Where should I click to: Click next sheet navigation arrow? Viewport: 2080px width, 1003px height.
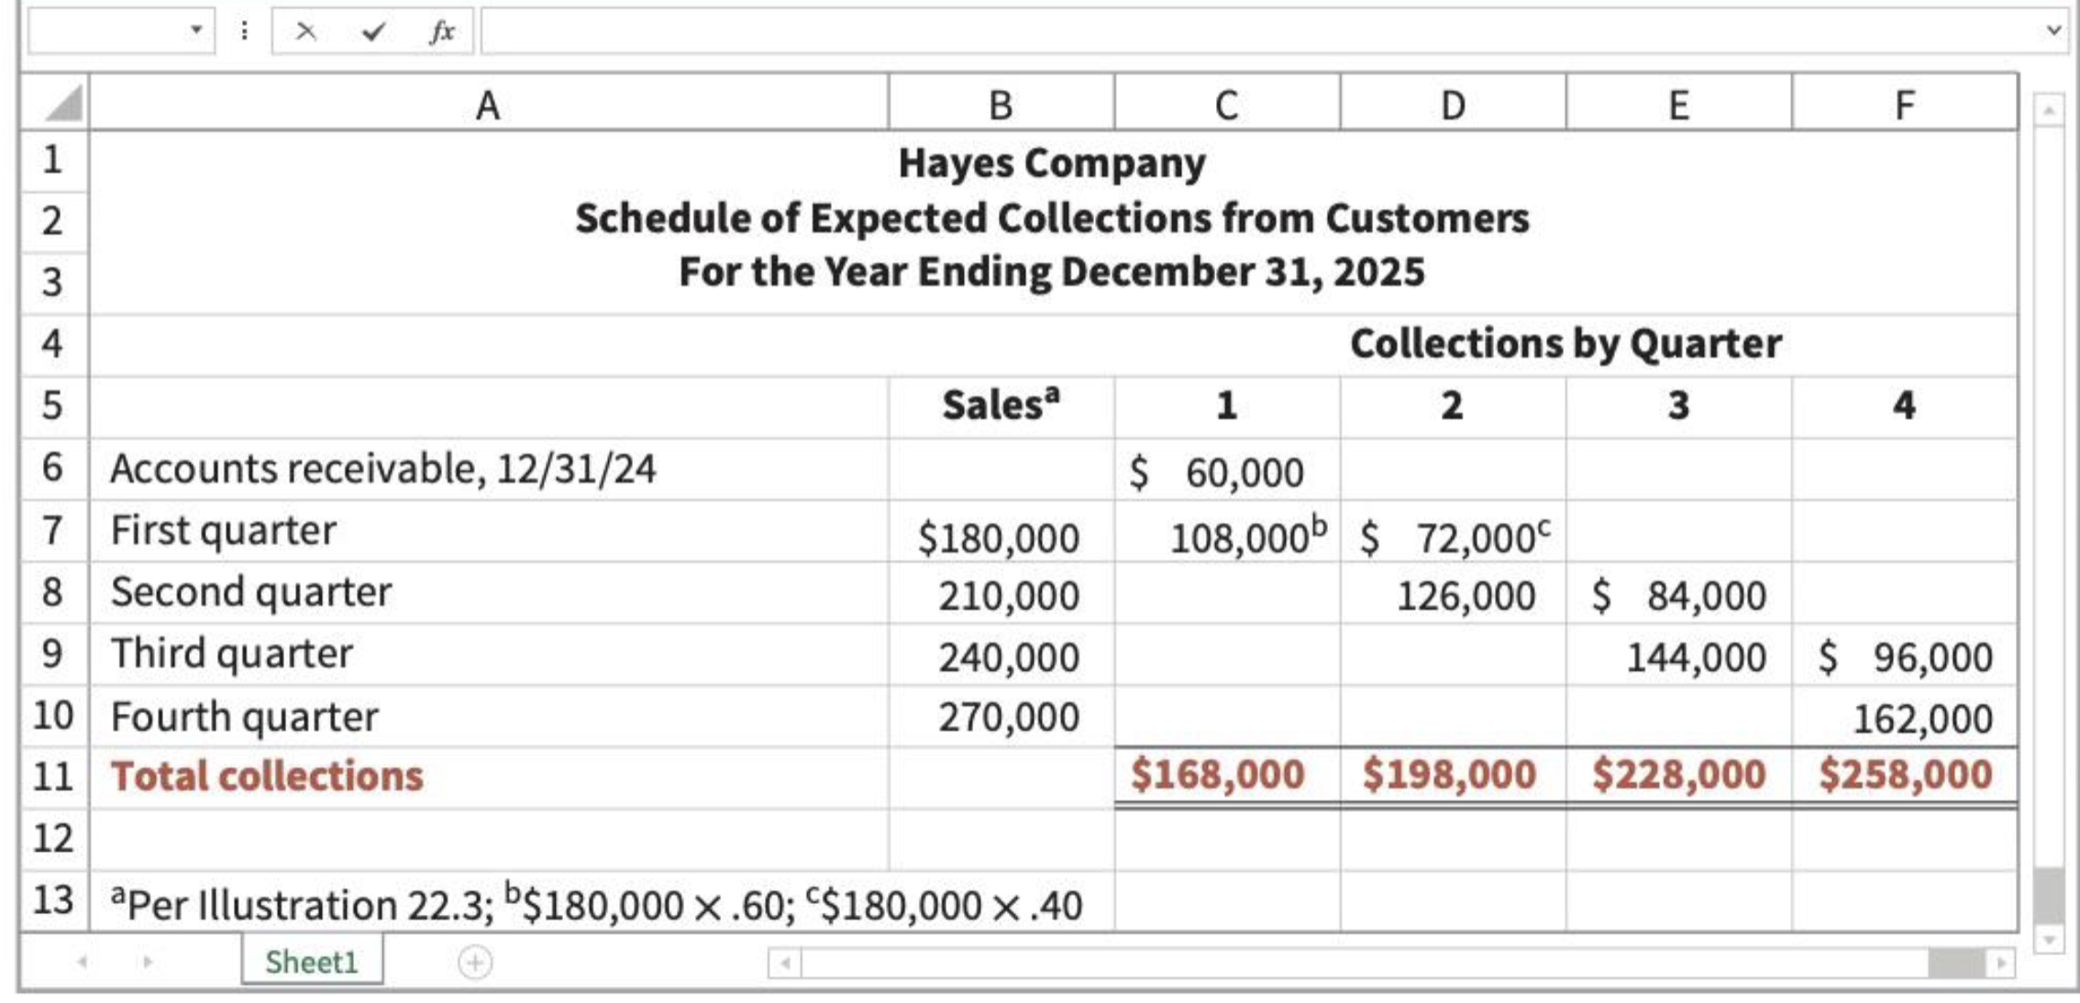coord(148,963)
